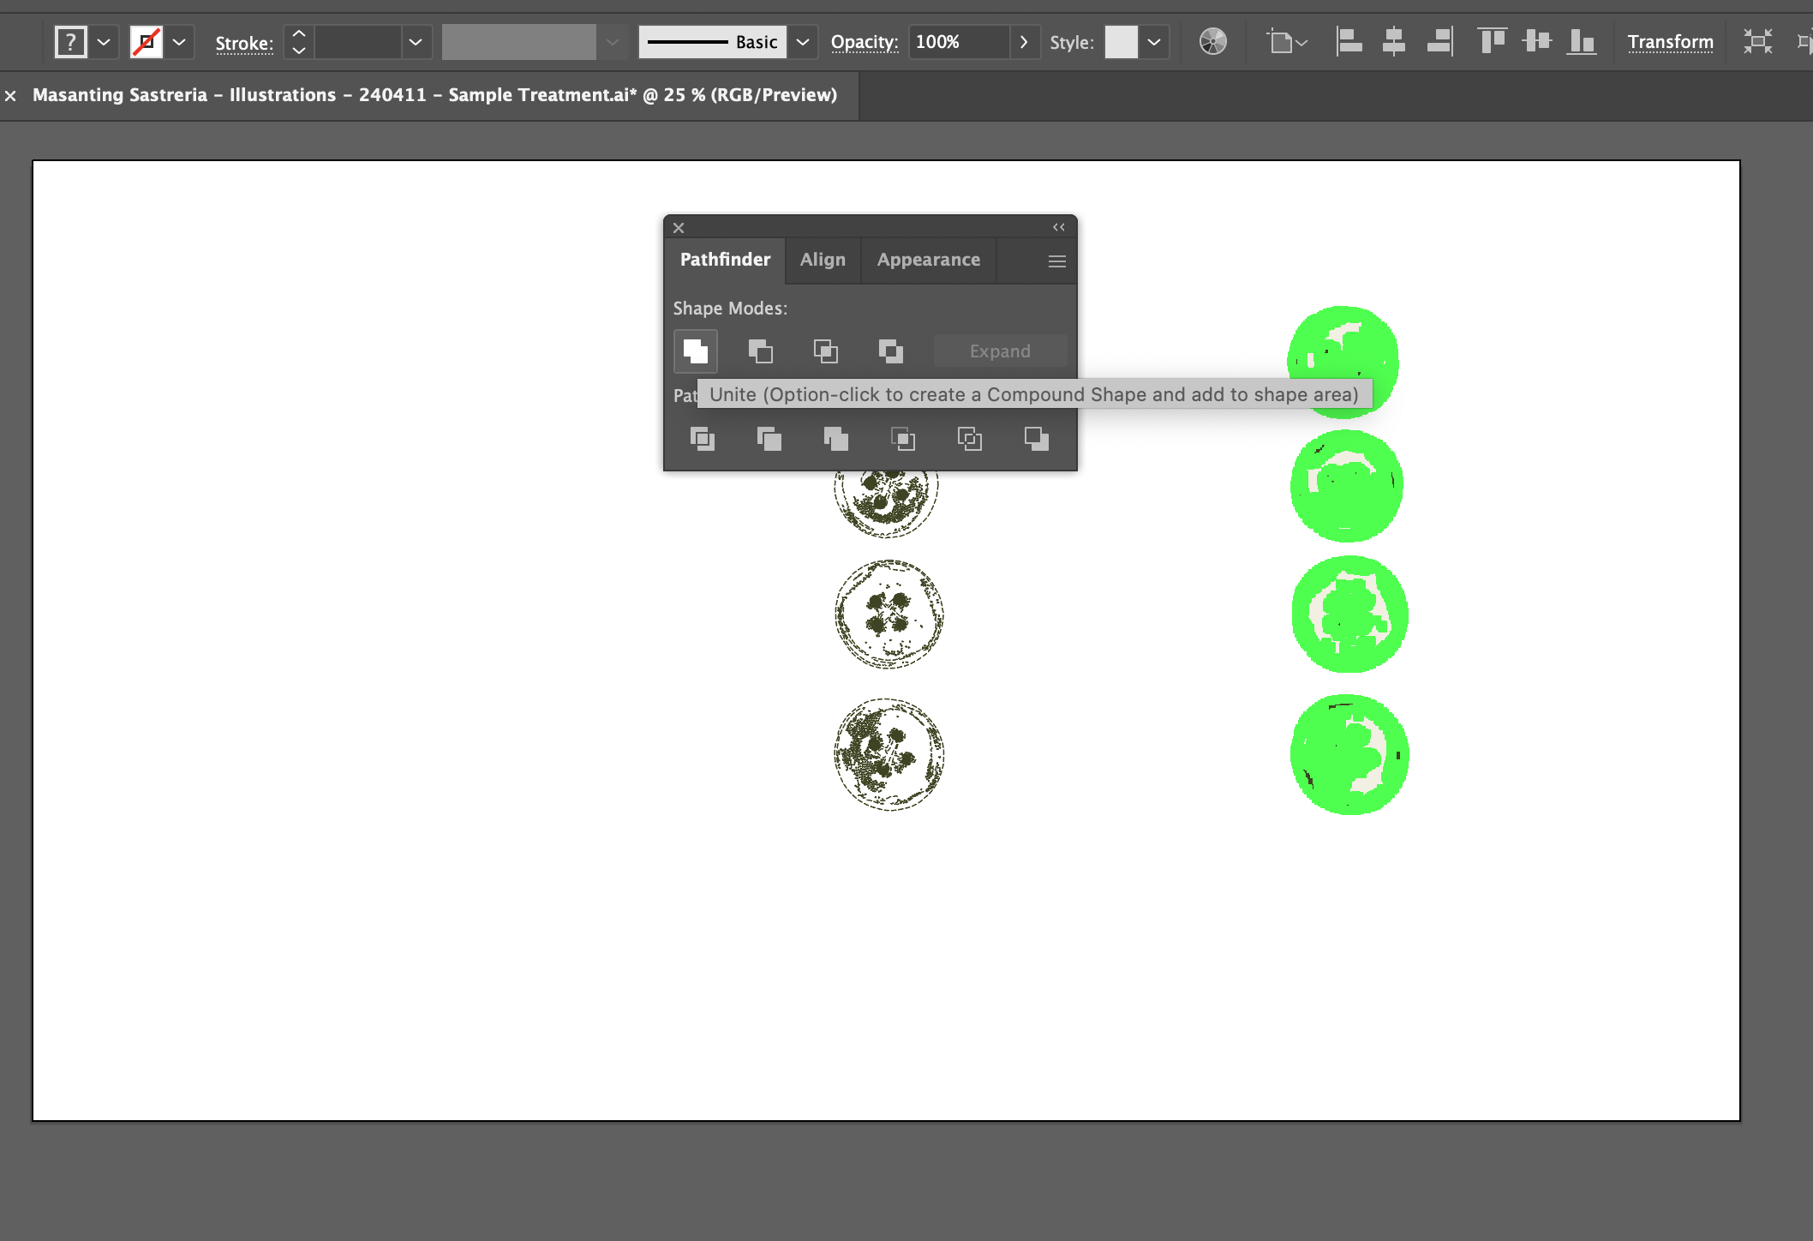The width and height of the screenshot is (1813, 1241).
Task: Click the Transform link in control bar
Action: click(x=1670, y=42)
